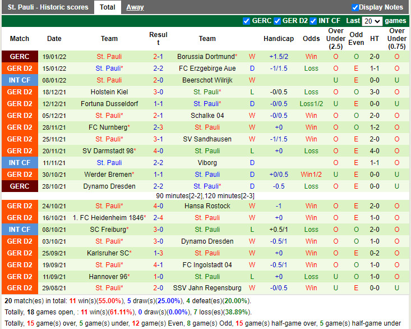Open FC Erzgebirge Aue team link
411x329 pixels.
coord(207,68)
